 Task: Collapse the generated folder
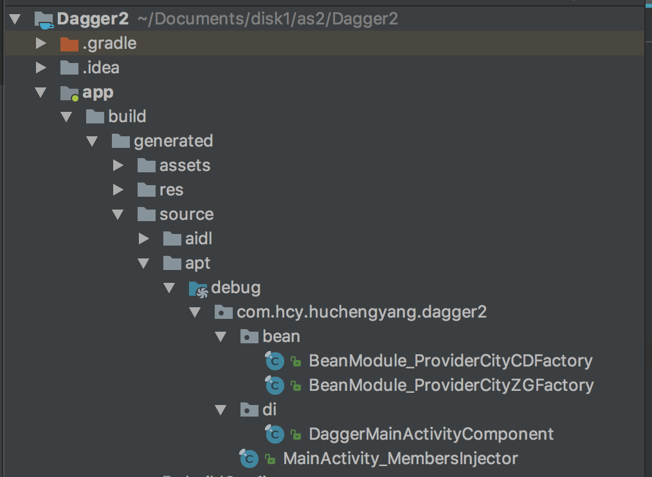pos(93,141)
